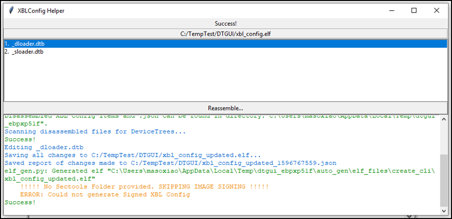Click the 'elf_gen.py: Generated elf' log line
The width and height of the screenshot is (452, 219).
tap(220, 175)
